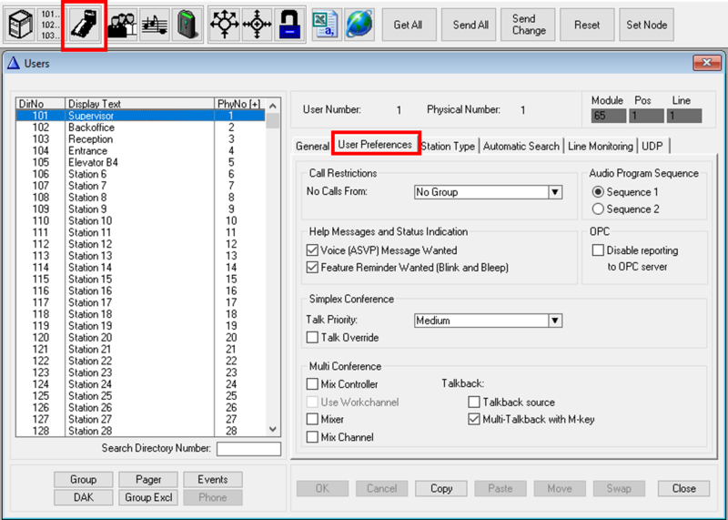The height and width of the screenshot is (520, 728).
Task: Switch to the Station Type tab
Action: [448, 147]
